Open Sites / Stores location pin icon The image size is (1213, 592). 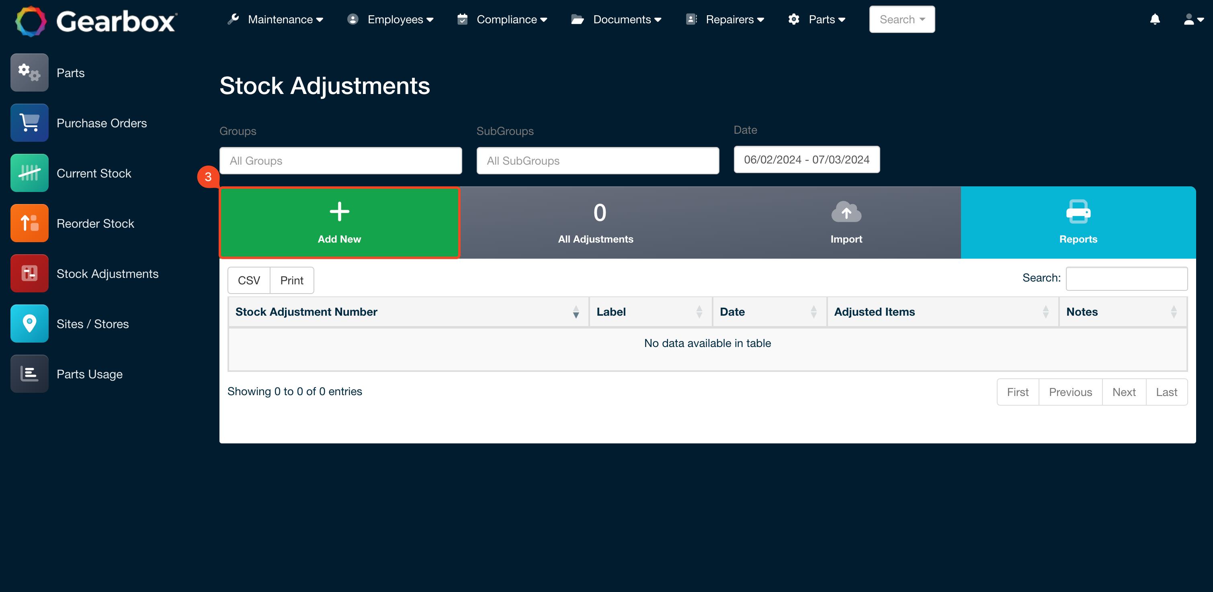(29, 323)
